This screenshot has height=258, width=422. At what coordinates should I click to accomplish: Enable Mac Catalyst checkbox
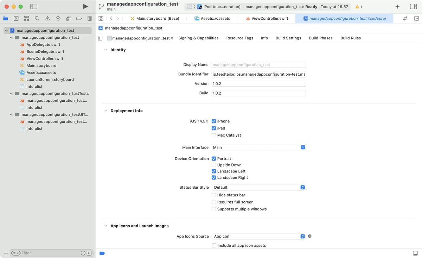click(x=214, y=135)
